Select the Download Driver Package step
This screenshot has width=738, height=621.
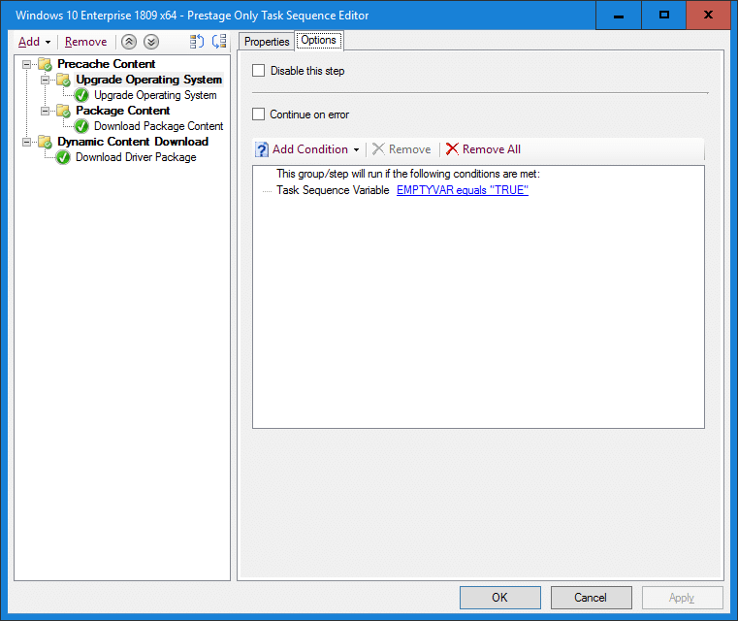click(x=136, y=157)
